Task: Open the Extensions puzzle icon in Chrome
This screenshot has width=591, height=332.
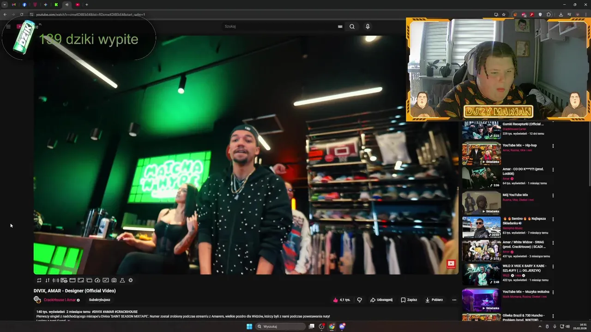Action: click(549, 15)
